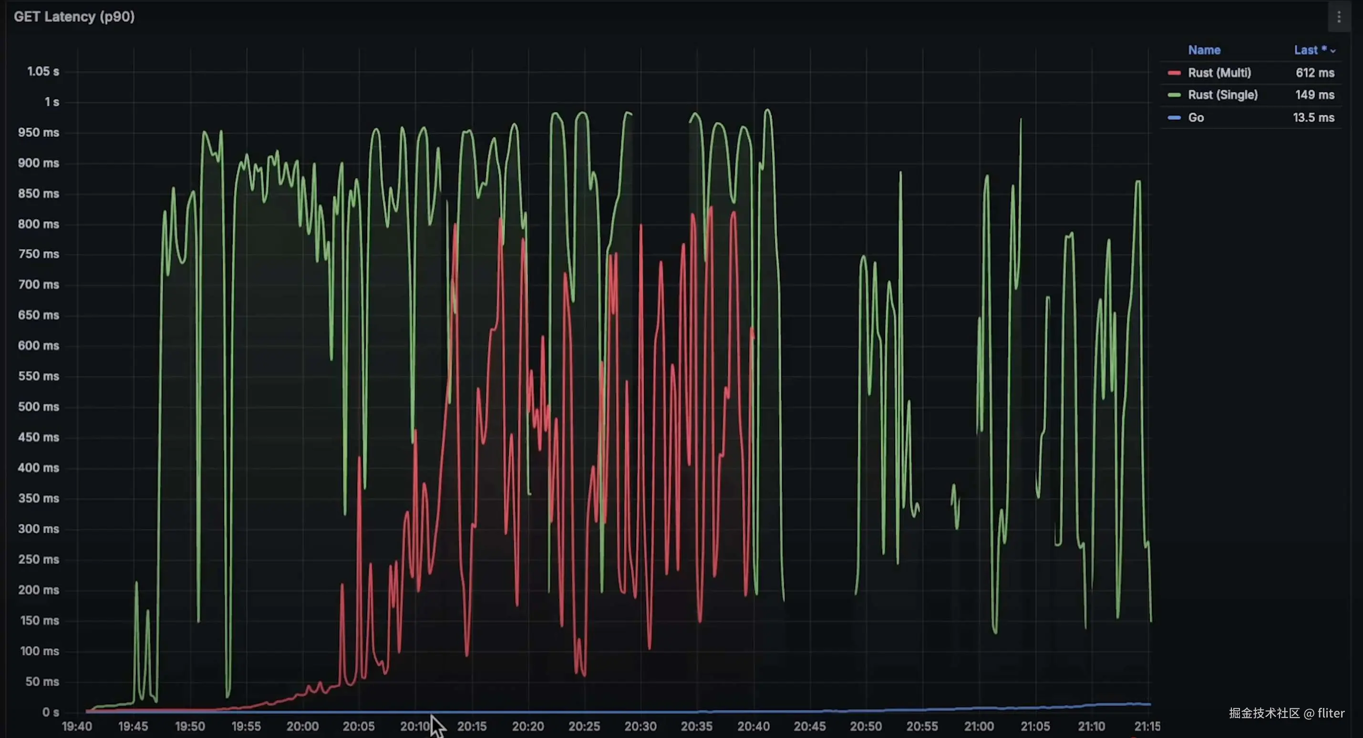Click the 612 ms value for Rust (Multi)
The width and height of the screenshot is (1363, 738).
click(x=1315, y=73)
